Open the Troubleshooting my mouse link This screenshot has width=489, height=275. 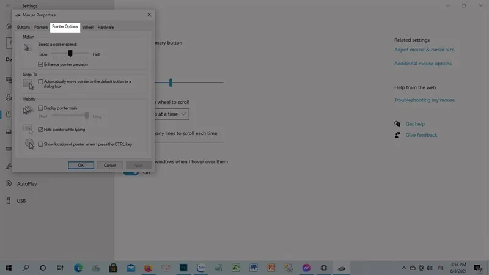click(424, 100)
